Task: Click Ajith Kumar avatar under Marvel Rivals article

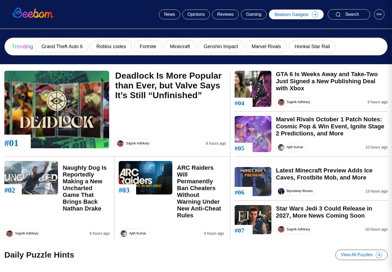Action: (281, 147)
